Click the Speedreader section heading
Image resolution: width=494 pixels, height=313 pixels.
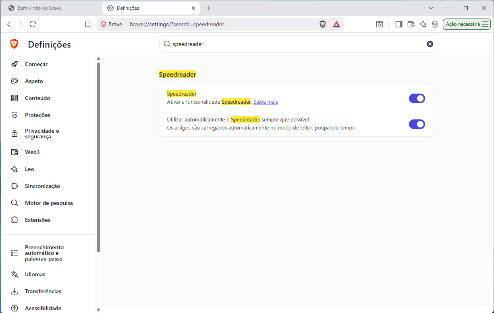(177, 75)
